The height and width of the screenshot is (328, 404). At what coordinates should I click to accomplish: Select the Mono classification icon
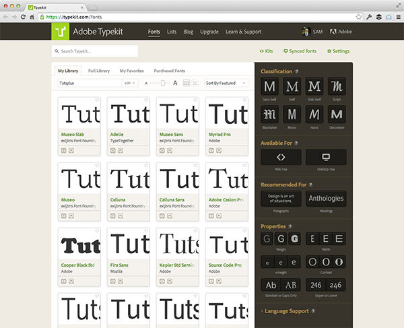(292, 114)
